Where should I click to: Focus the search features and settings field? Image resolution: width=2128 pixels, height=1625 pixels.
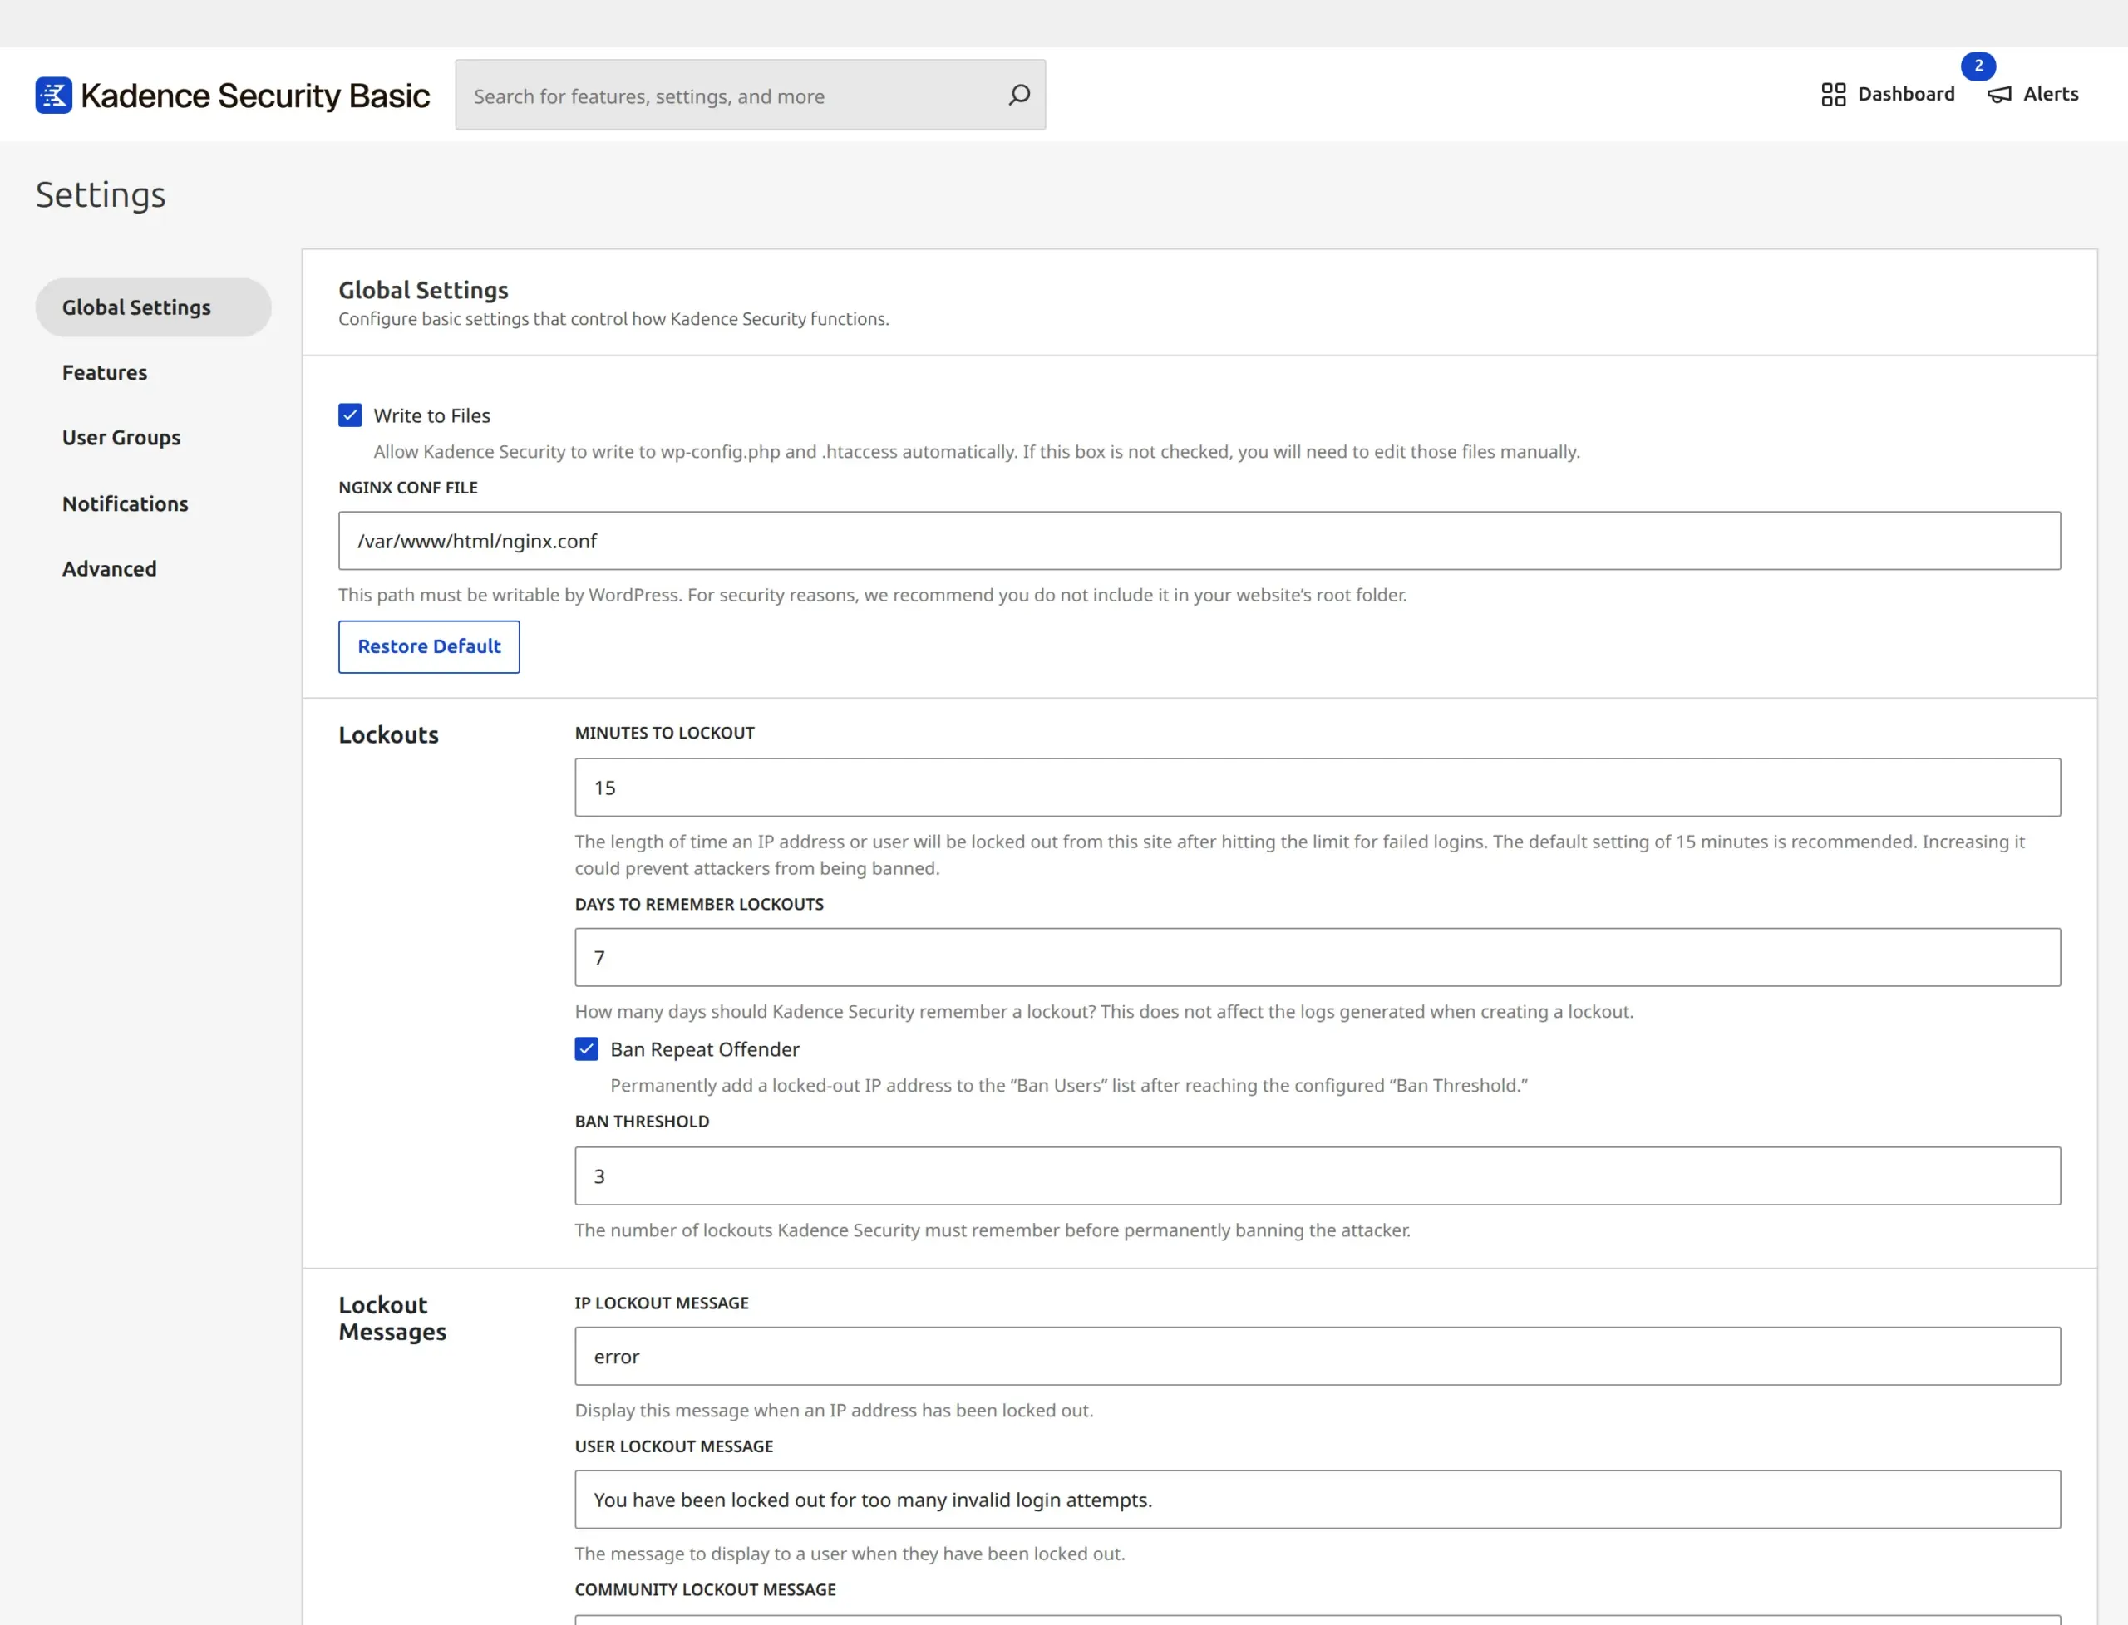point(750,95)
